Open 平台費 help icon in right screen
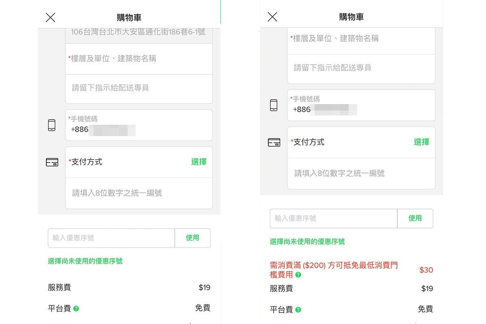 click(x=298, y=310)
